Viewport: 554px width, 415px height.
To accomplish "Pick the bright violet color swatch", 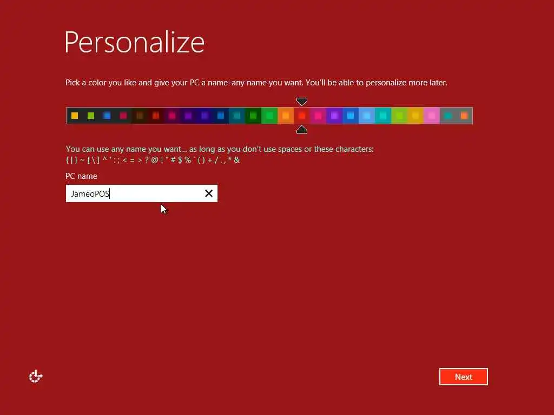I will pos(334,116).
